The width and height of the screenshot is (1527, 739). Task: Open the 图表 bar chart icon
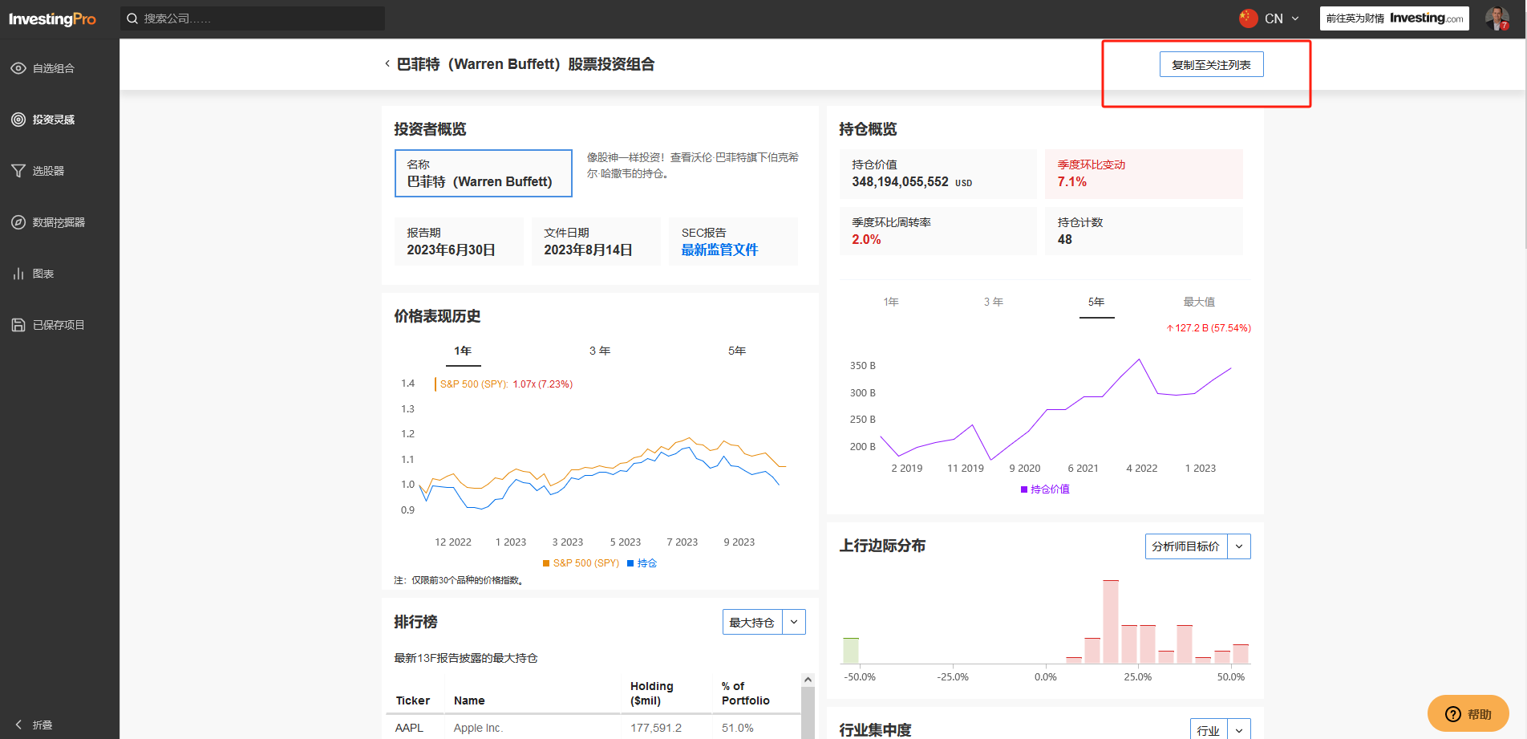18,274
